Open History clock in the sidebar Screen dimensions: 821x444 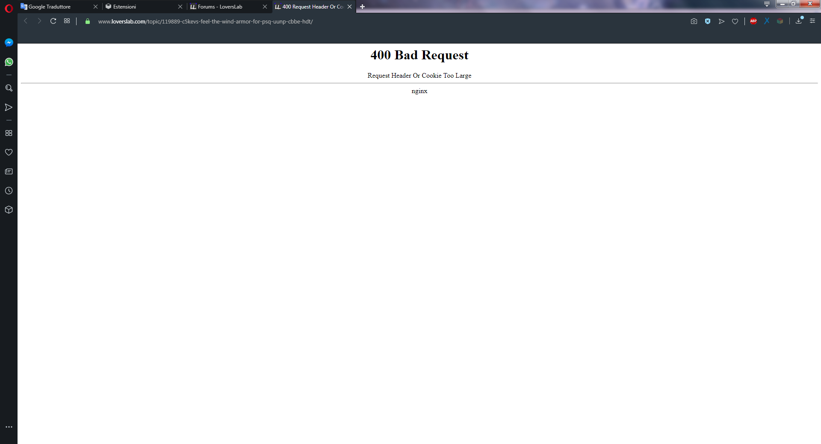(9, 190)
